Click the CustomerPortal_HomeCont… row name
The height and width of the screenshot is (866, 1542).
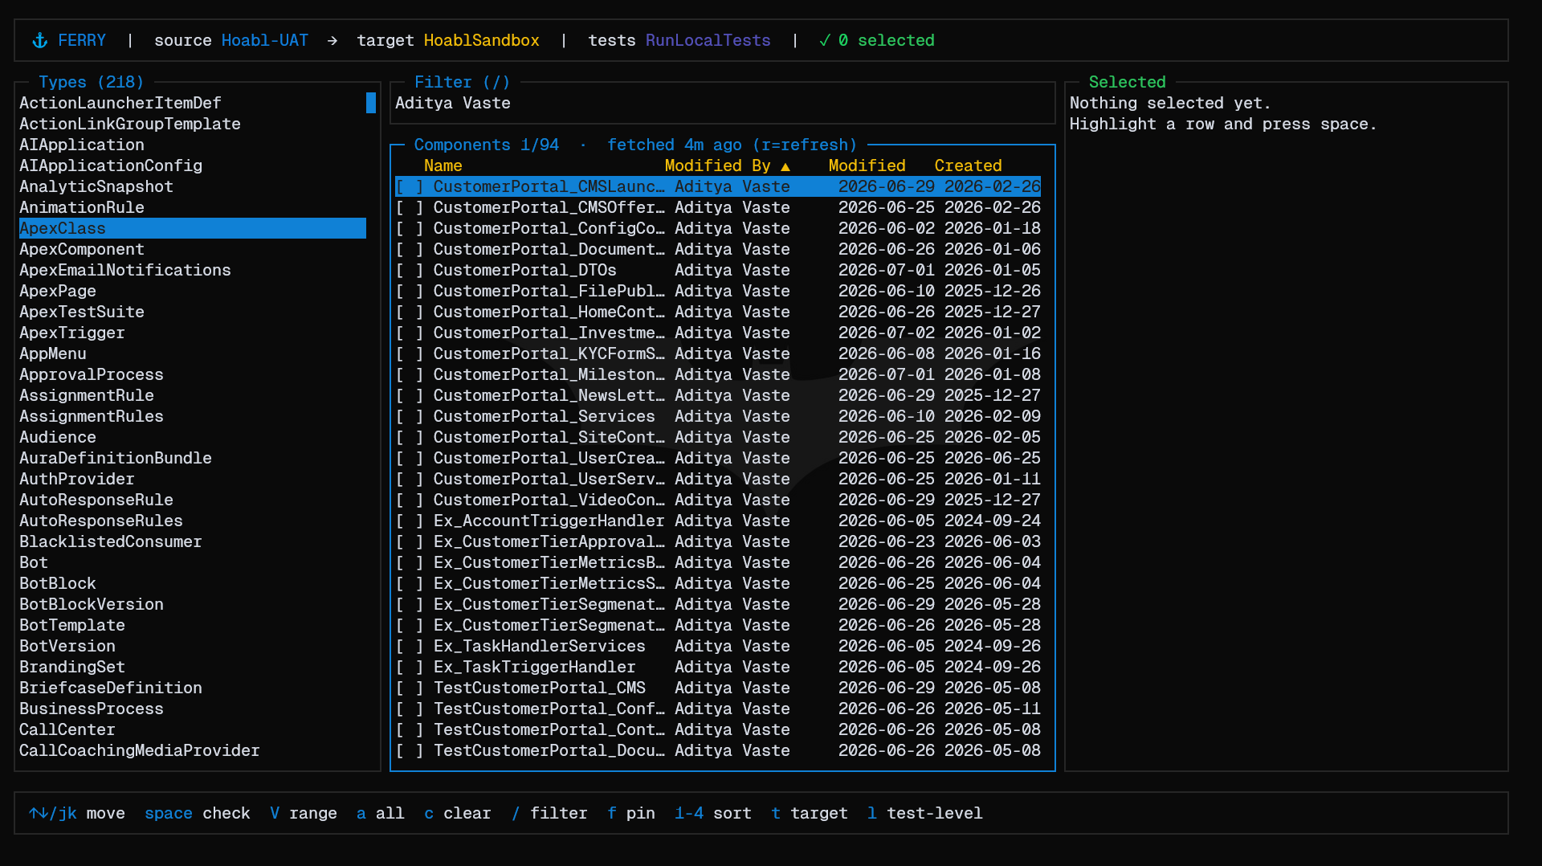click(549, 312)
